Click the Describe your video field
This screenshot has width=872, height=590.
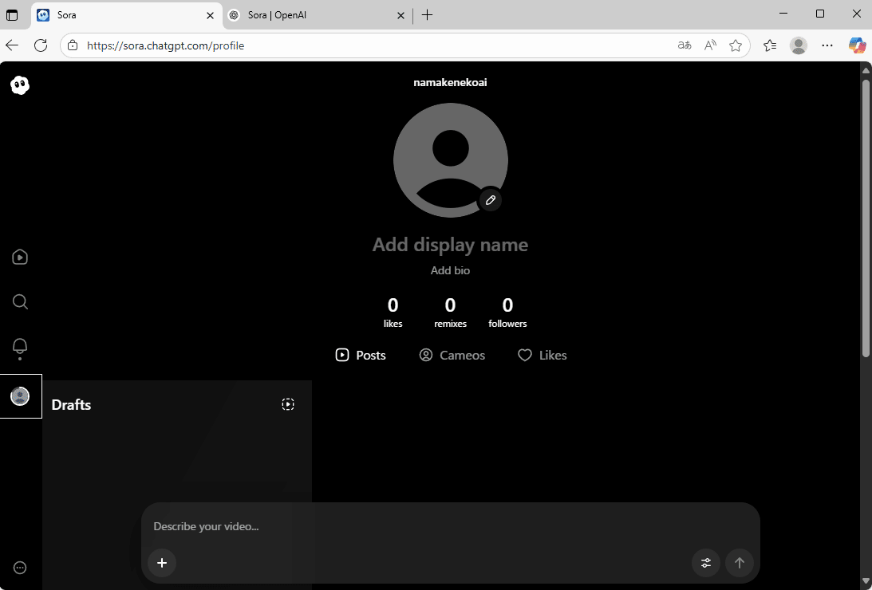206,526
